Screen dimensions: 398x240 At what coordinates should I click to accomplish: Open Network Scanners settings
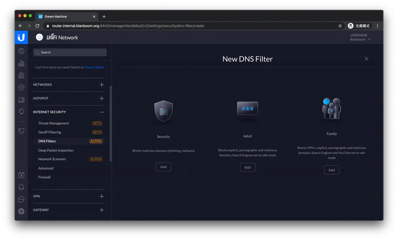[52, 159]
